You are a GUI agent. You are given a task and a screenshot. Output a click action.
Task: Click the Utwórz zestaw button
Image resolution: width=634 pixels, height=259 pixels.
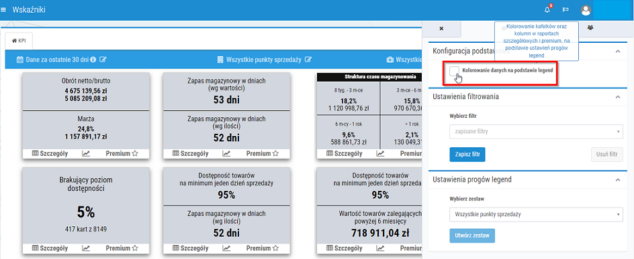click(472, 235)
